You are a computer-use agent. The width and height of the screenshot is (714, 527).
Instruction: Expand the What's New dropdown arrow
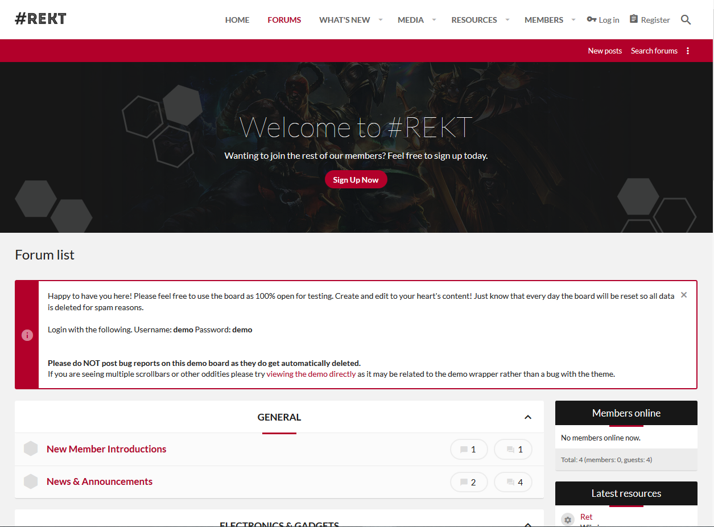click(x=381, y=20)
